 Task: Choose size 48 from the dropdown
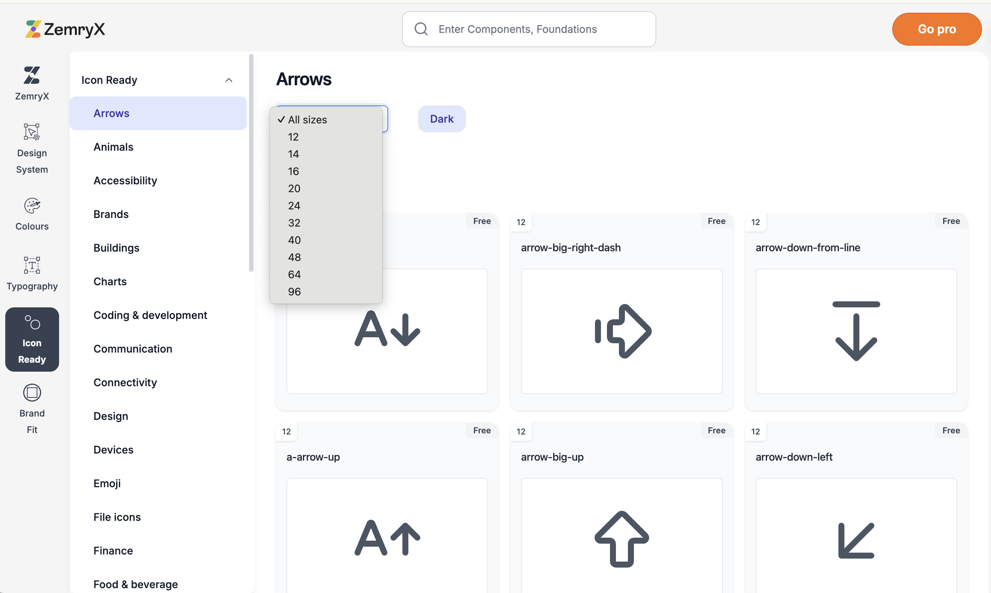[x=326, y=257]
